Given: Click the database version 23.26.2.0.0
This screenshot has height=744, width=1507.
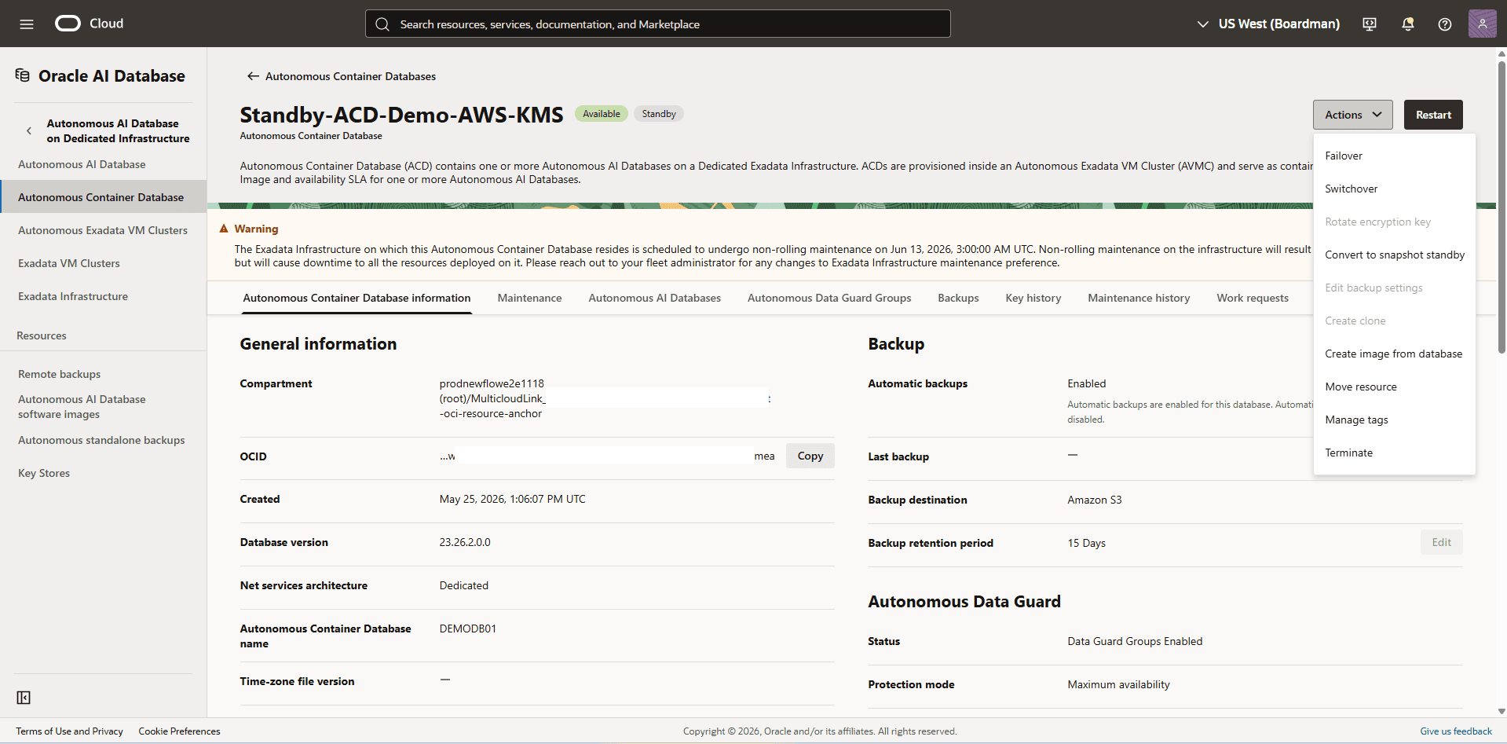Looking at the screenshot, I should [x=465, y=542].
